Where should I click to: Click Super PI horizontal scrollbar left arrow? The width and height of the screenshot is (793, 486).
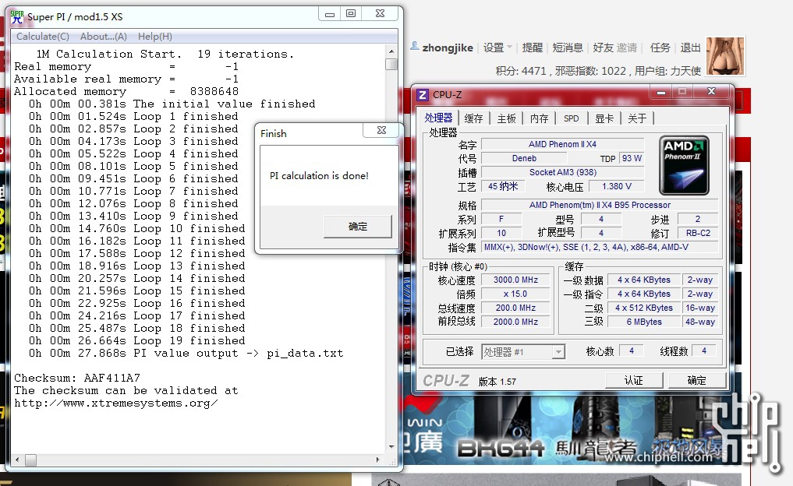[x=18, y=460]
